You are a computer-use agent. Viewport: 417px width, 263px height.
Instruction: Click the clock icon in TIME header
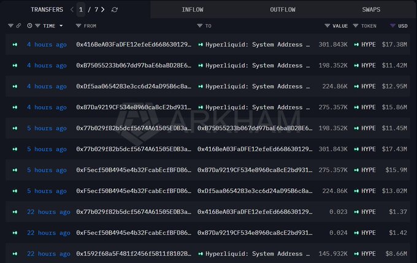29,26
